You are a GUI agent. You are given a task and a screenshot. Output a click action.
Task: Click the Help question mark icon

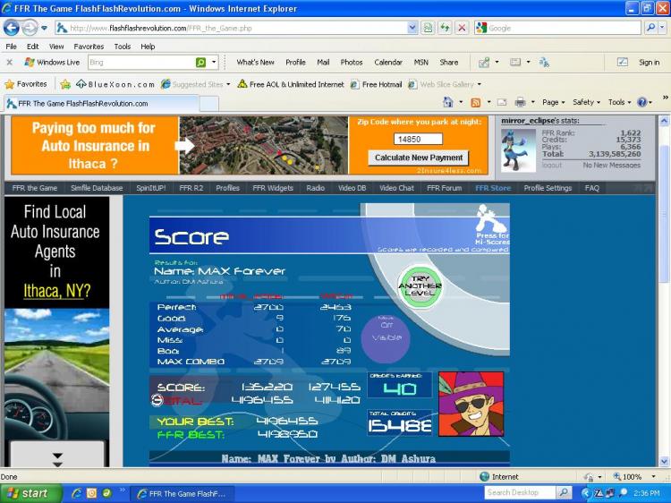[641, 102]
